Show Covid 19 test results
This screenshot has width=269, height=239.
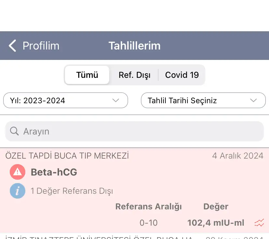[x=182, y=75]
